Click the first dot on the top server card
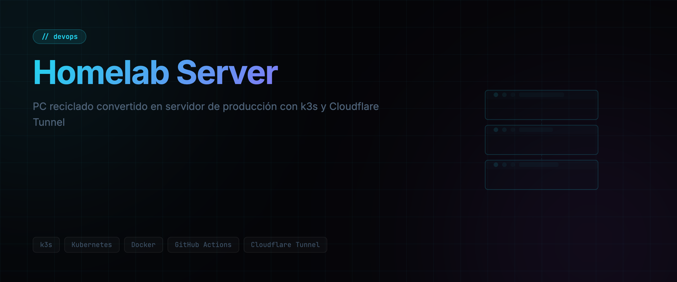The height and width of the screenshot is (282, 677). 496,95
